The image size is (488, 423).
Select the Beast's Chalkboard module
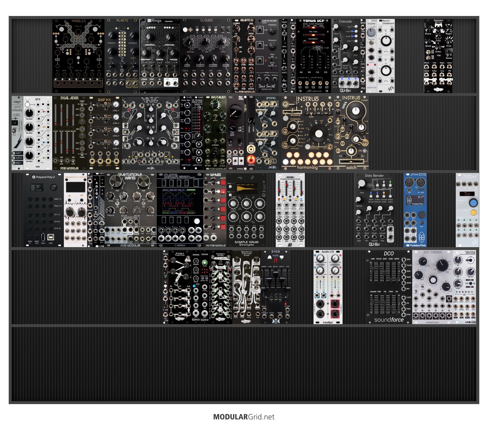point(386,56)
